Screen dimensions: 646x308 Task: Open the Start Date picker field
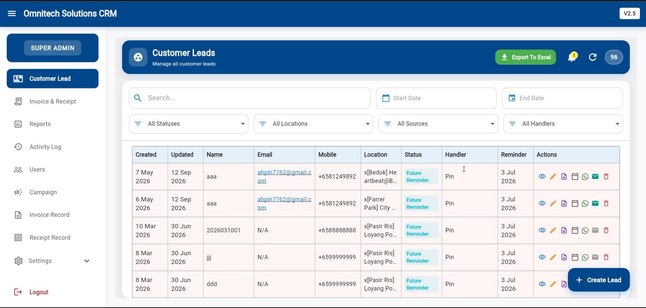(436, 98)
